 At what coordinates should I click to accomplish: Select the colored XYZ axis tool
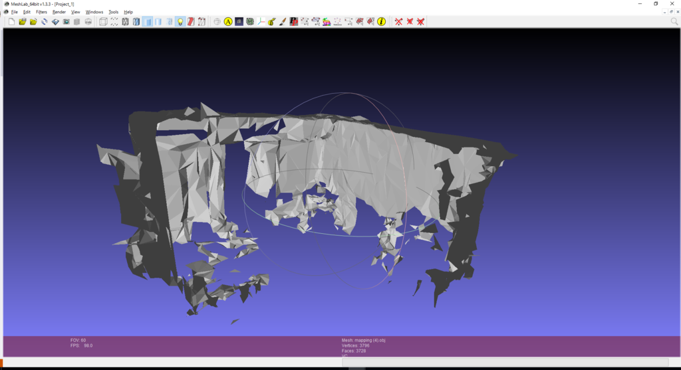point(261,22)
